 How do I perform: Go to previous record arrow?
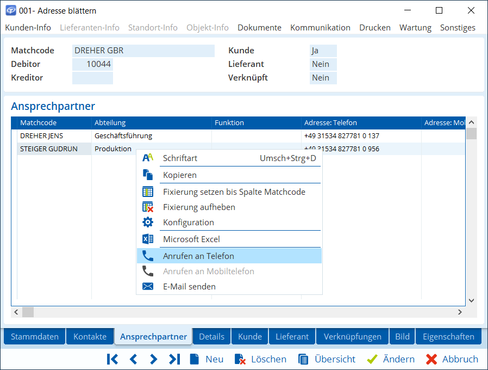pos(133,359)
